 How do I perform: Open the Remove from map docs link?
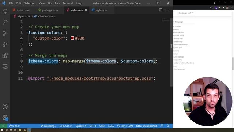(180, 45)
